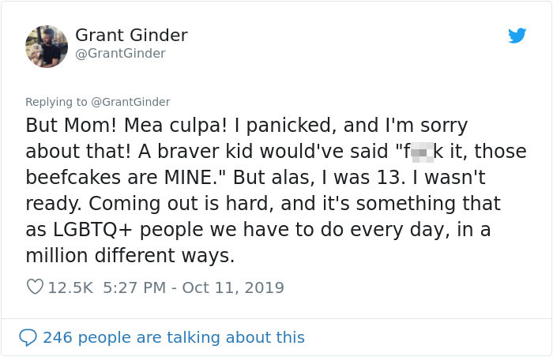
Task: Open the 5:27 PM tweet timestamp
Action: click(135, 287)
